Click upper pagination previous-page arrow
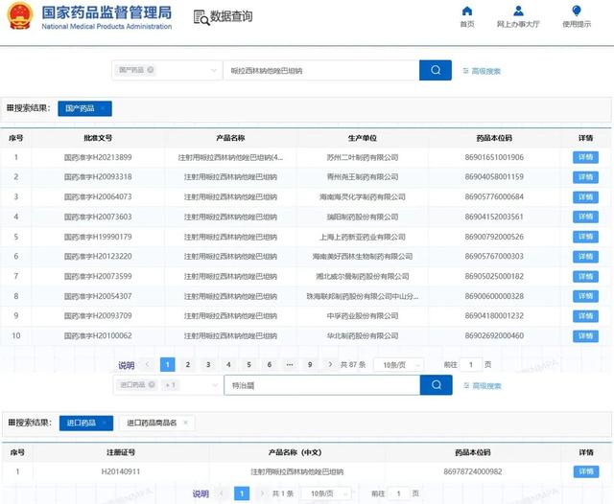This screenshot has width=614, height=504. point(147,364)
